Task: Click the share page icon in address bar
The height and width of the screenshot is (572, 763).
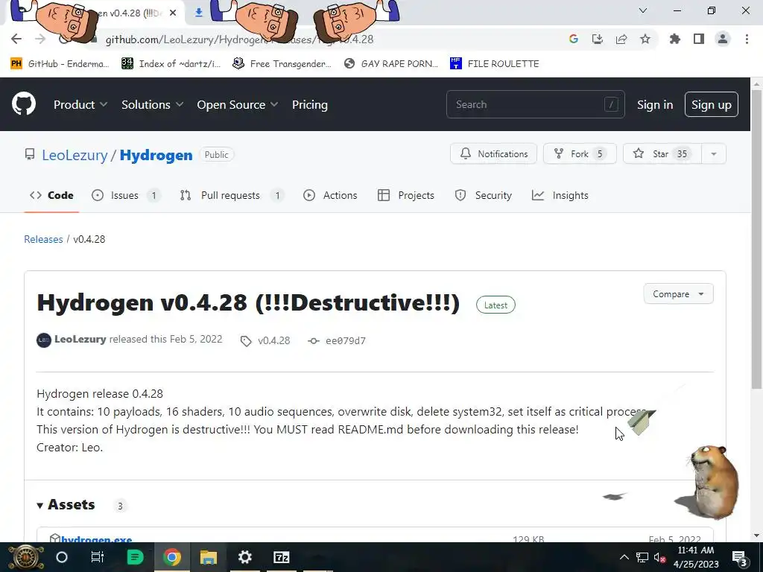Action: point(621,39)
